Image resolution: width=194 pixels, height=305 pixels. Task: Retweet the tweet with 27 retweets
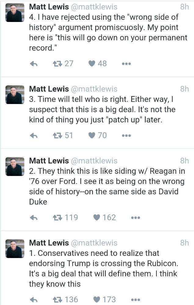57,64
